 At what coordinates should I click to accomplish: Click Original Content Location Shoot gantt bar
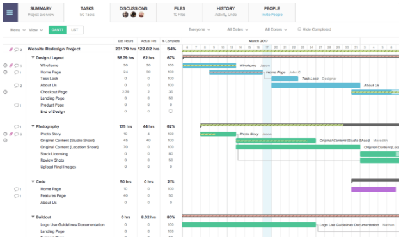pyautogui.click(x=298, y=147)
